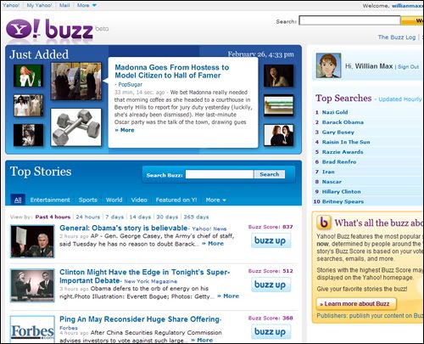Open the green-striped screenshot thumbnail in Just Added

(x=279, y=105)
